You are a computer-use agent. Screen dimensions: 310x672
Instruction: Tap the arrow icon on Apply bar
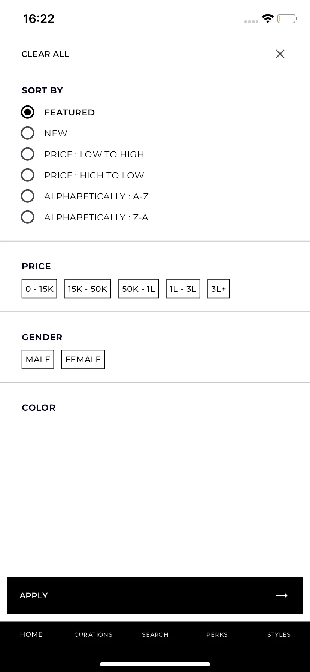282,595
